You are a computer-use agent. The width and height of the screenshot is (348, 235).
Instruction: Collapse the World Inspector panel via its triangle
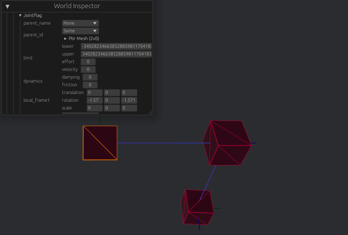7,6
